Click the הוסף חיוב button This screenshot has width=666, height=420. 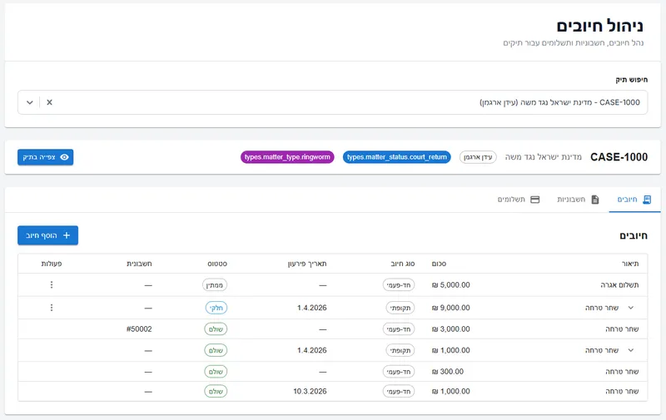(x=48, y=235)
